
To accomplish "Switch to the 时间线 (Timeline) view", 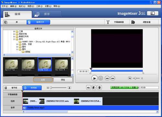I will [x=32, y=88].
